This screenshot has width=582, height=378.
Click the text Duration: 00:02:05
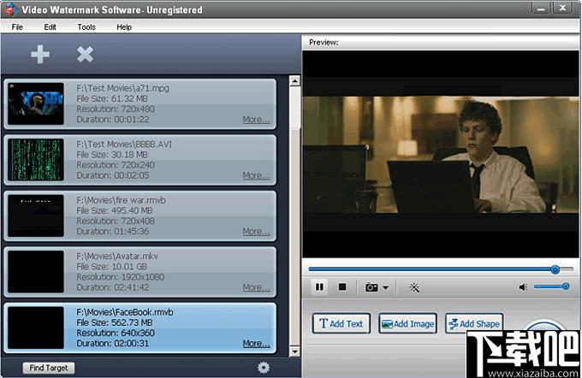(x=113, y=175)
